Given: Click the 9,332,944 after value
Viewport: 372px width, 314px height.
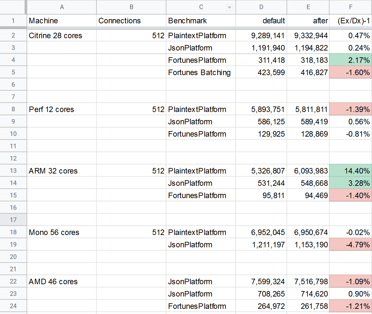Looking at the screenshot, I should tap(308, 36).
